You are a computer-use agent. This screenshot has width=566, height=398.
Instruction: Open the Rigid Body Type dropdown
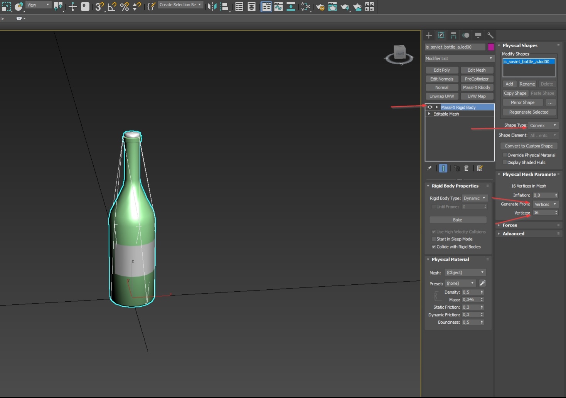click(x=475, y=198)
